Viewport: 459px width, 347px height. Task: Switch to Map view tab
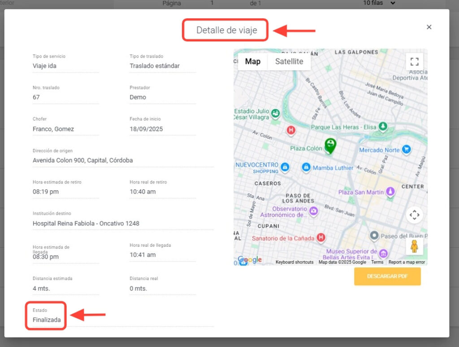[x=252, y=62]
